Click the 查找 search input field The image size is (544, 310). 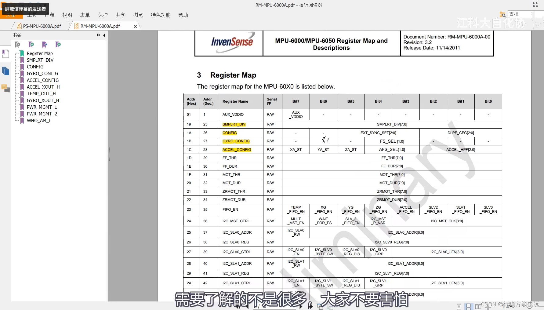525,14
